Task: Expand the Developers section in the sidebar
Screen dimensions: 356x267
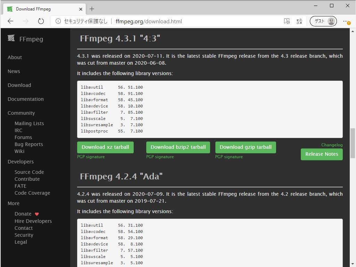Action: click(x=20, y=161)
